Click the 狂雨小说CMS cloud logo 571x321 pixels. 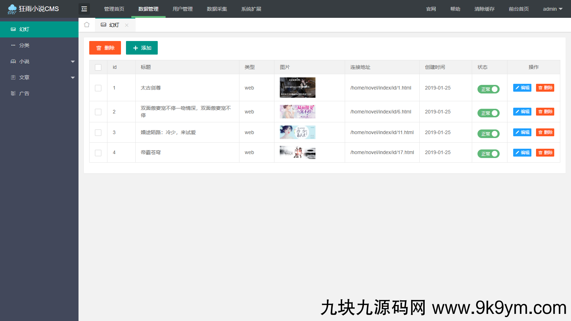click(x=12, y=9)
